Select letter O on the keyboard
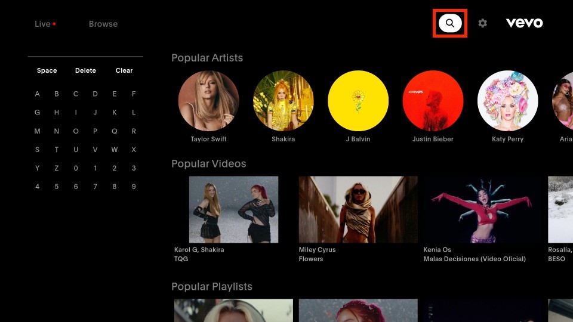573x322 pixels. pos(76,131)
